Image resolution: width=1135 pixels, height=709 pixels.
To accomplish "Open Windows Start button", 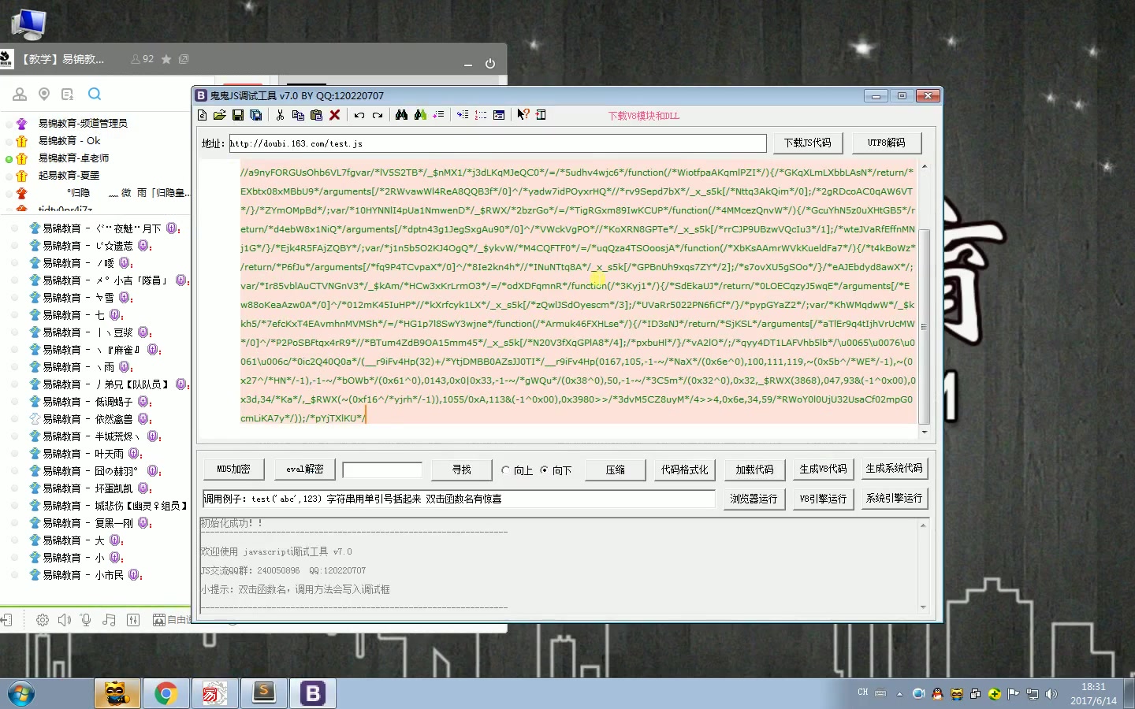I will tap(21, 694).
